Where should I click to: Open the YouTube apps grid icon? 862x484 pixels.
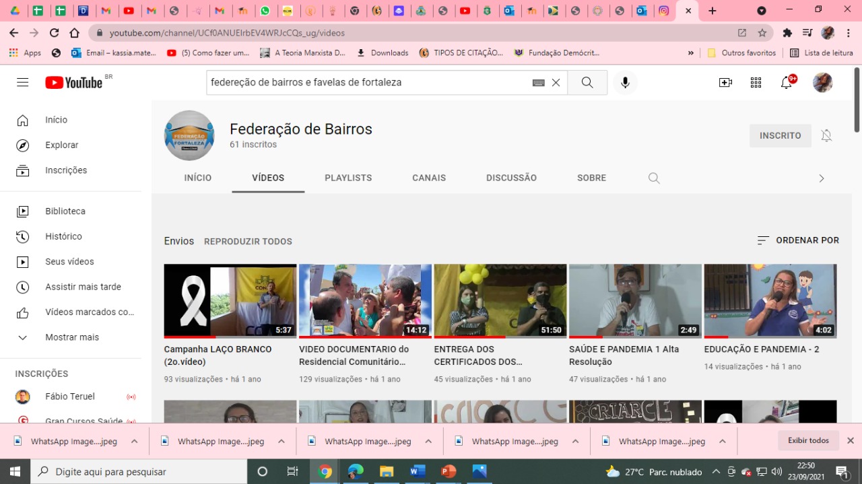coord(756,82)
